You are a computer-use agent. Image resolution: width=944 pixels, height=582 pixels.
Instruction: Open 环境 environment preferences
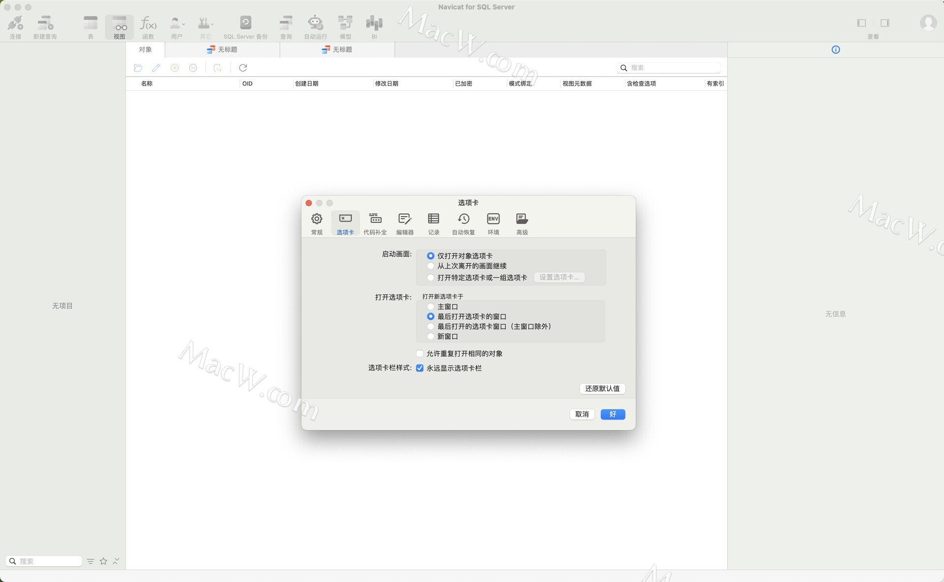(493, 224)
